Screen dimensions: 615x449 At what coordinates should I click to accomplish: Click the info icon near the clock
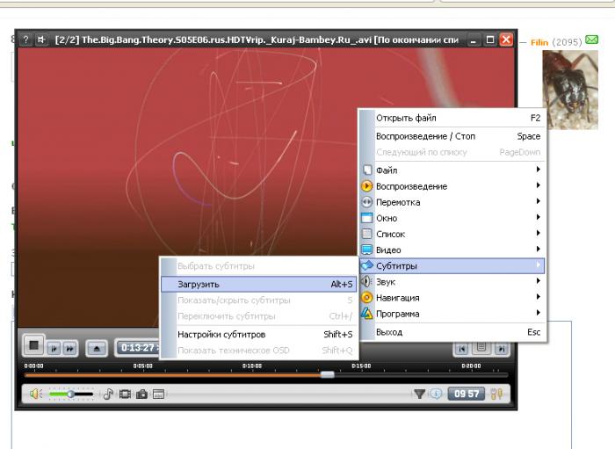click(x=436, y=395)
